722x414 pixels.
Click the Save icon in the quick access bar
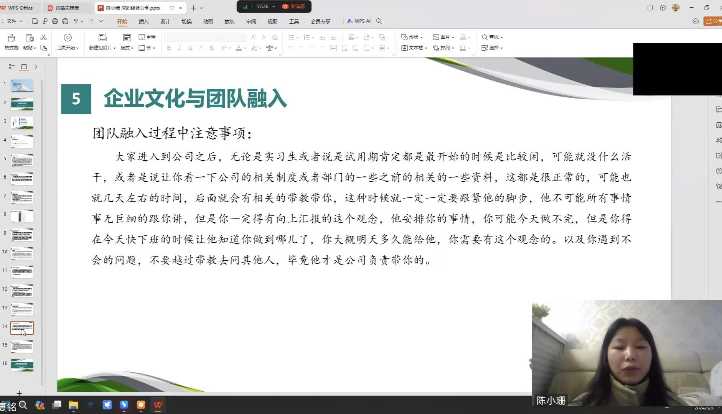click(x=35, y=21)
